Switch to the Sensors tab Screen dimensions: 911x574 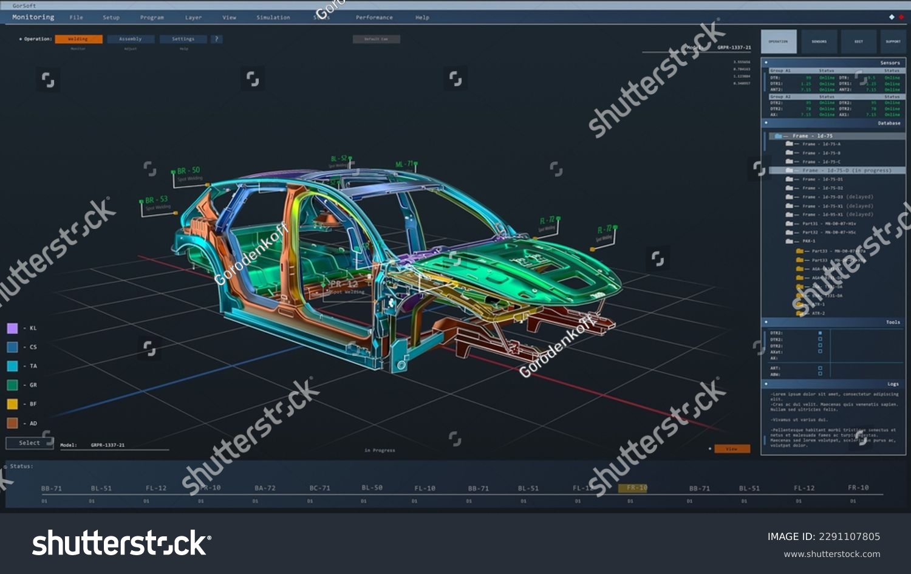pyautogui.click(x=819, y=41)
